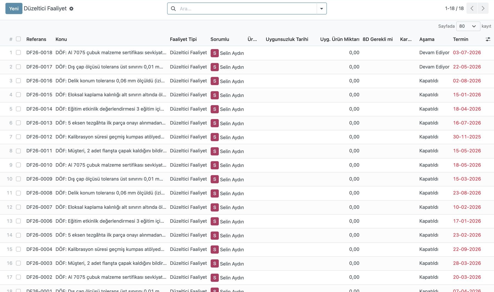This screenshot has width=494, height=292.
Task: Click Devam Ediyor stage of DF26-0018
Action: pyautogui.click(x=434, y=52)
